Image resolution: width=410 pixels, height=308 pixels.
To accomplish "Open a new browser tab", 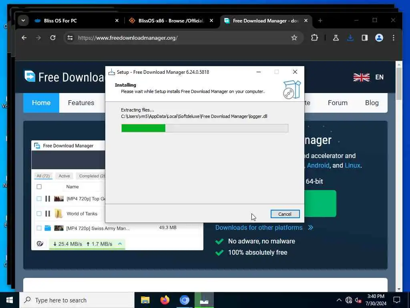I will [x=320, y=20].
